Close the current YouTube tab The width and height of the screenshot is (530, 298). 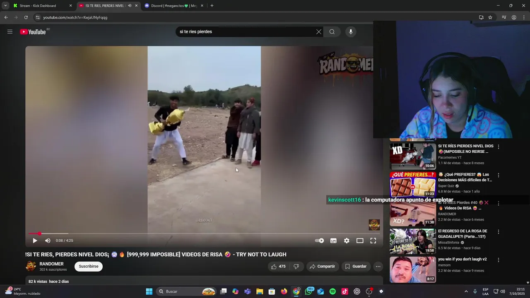coord(136,6)
